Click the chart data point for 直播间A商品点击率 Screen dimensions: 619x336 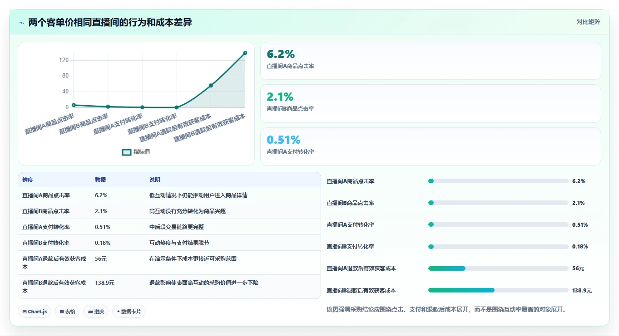[x=74, y=105]
